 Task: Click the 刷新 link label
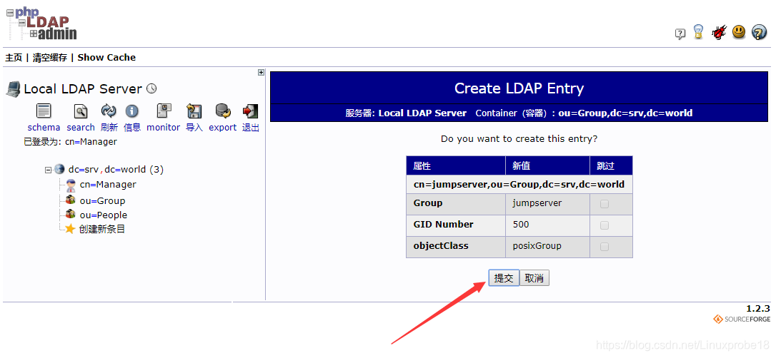tap(109, 128)
